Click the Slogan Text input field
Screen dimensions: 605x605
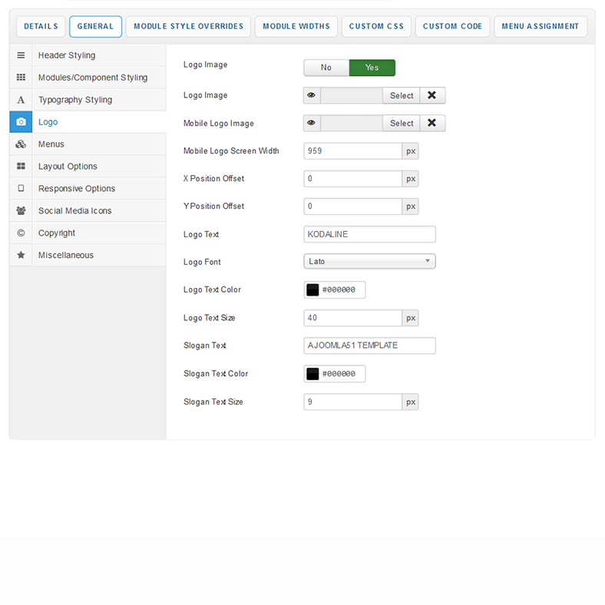point(369,345)
